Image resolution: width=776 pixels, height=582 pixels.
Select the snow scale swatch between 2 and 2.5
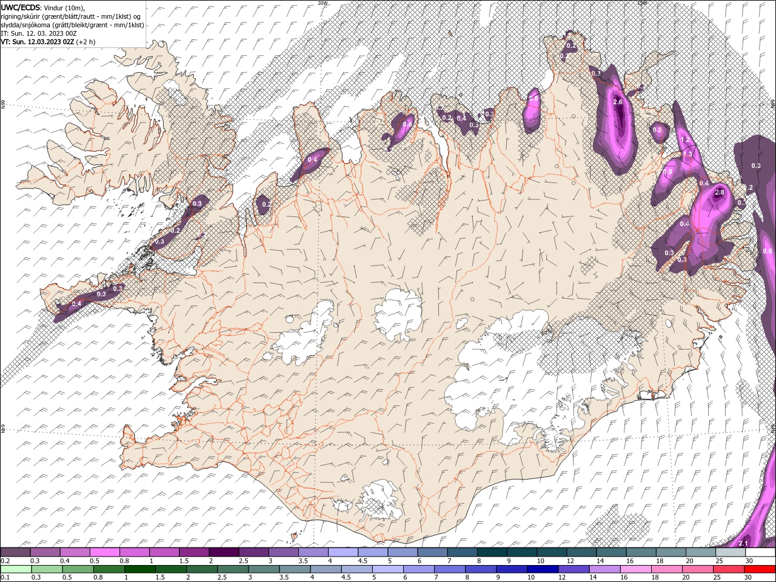(x=223, y=552)
